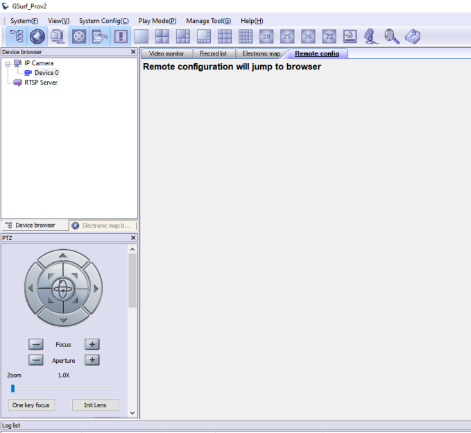471x433 pixels.
Task: Toggle the PTZ panel toolbar button
Action: click(79, 36)
